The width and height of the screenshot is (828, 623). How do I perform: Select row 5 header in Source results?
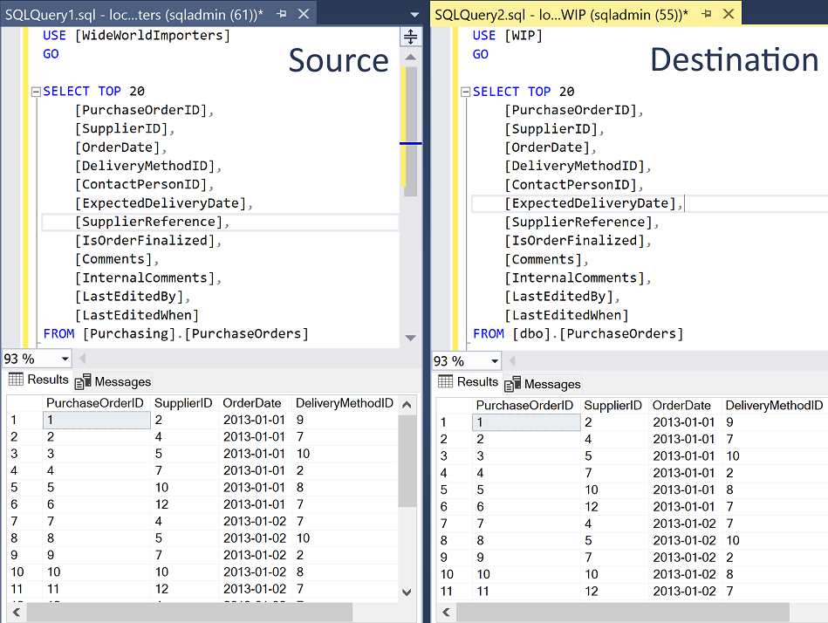click(24, 487)
